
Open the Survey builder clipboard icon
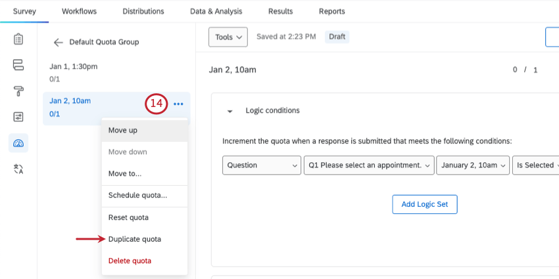18,39
